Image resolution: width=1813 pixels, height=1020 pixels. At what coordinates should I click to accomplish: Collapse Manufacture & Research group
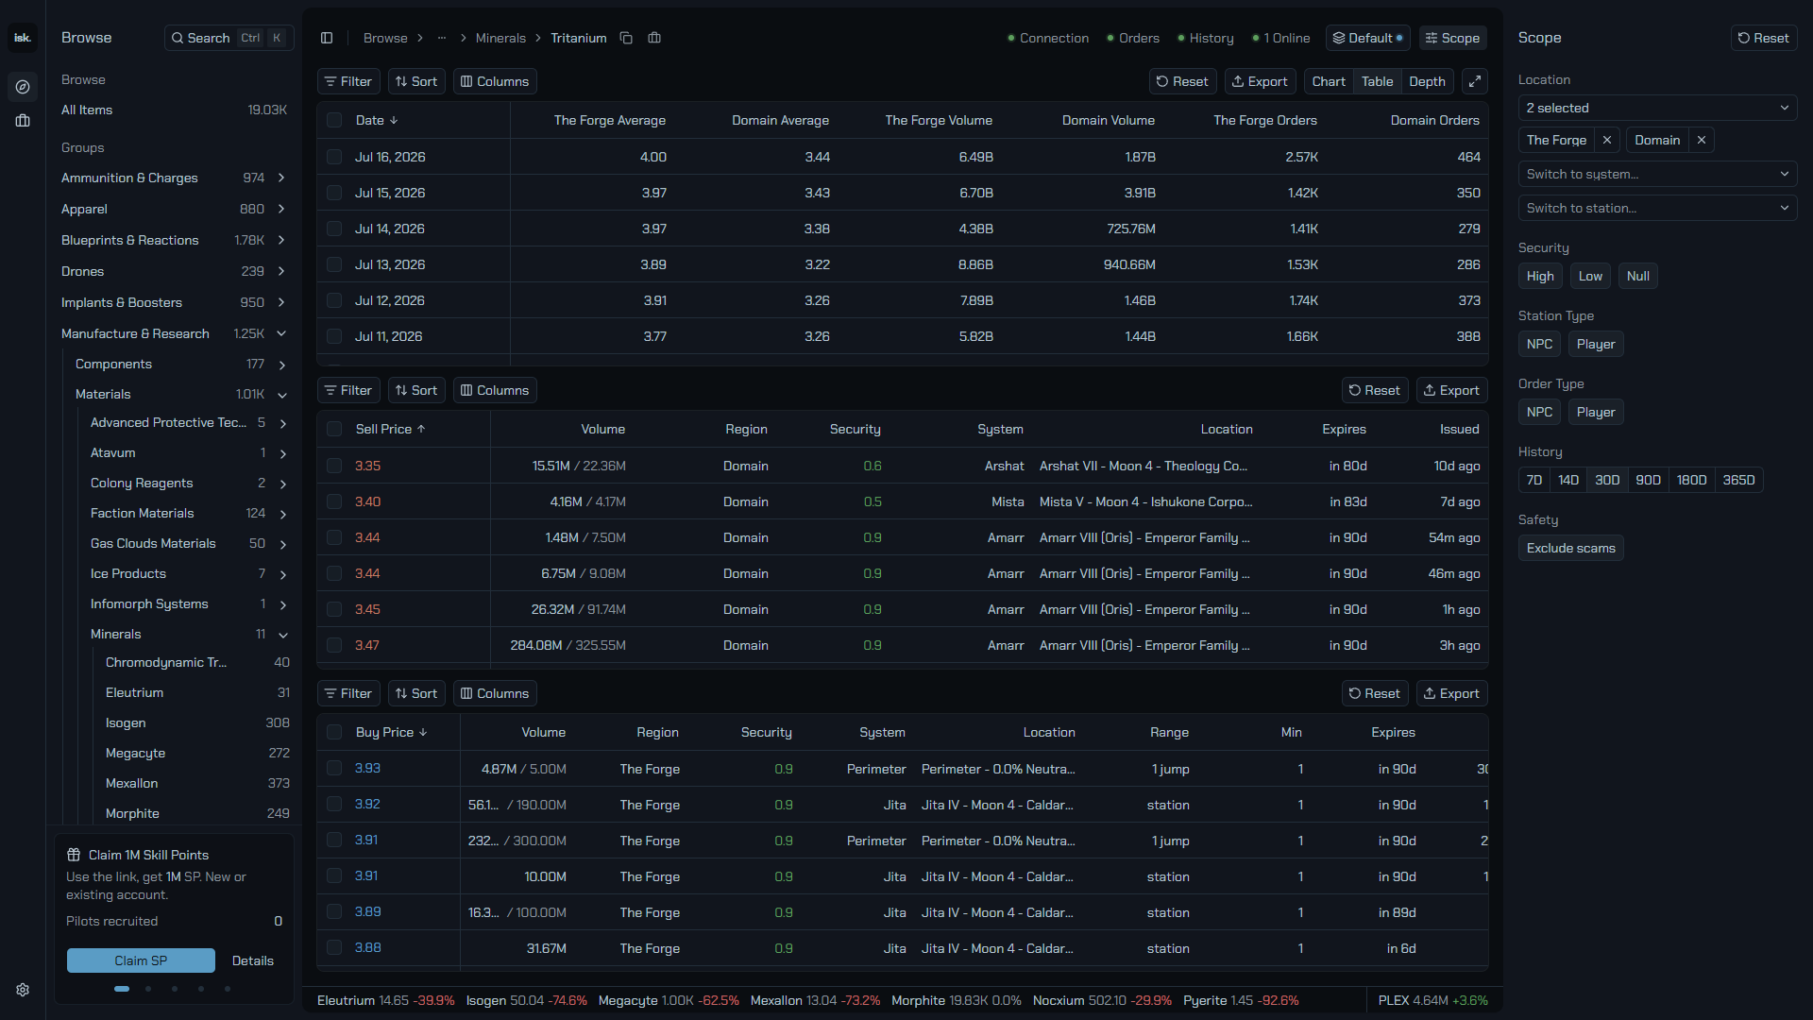(281, 333)
